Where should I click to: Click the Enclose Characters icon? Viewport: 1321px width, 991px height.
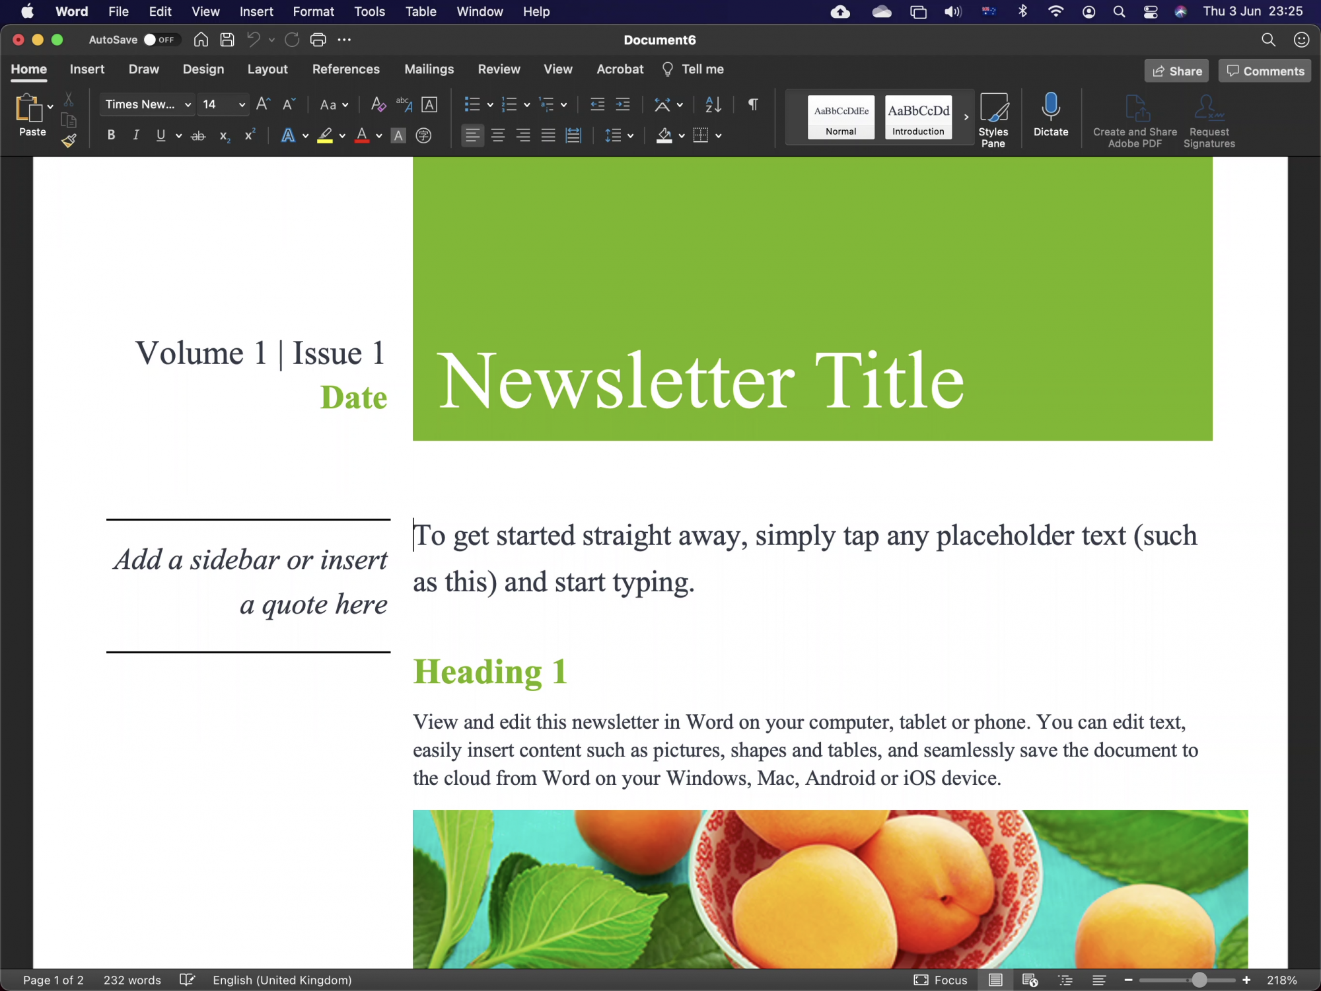(x=423, y=136)
